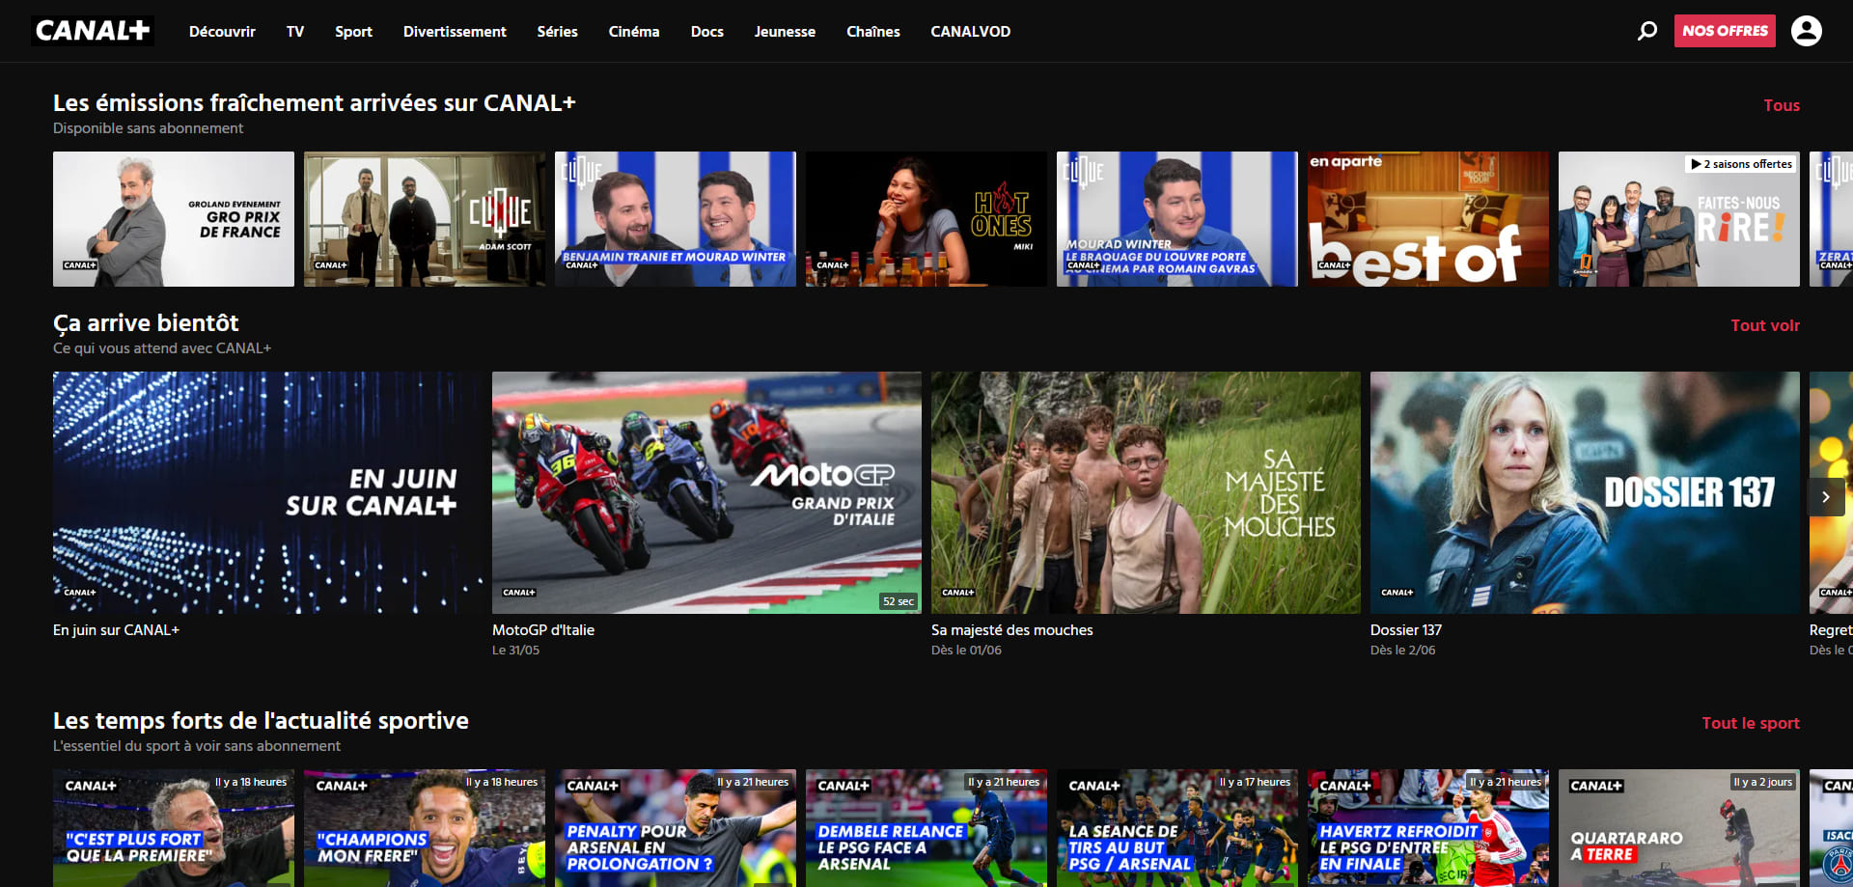The height and width of the screenshot is (887, 1853).
Task: Click the Le 31/05 date text
Action: point(515,651)
